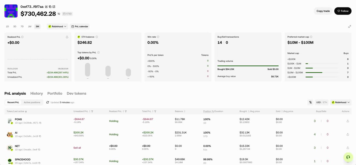Toggle USD / ETH currency display

[x=322, y=102]
